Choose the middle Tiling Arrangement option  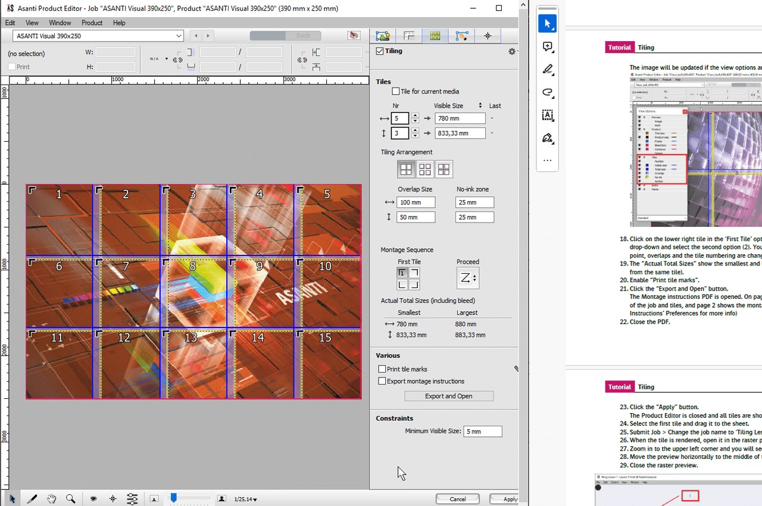point(425,169)
